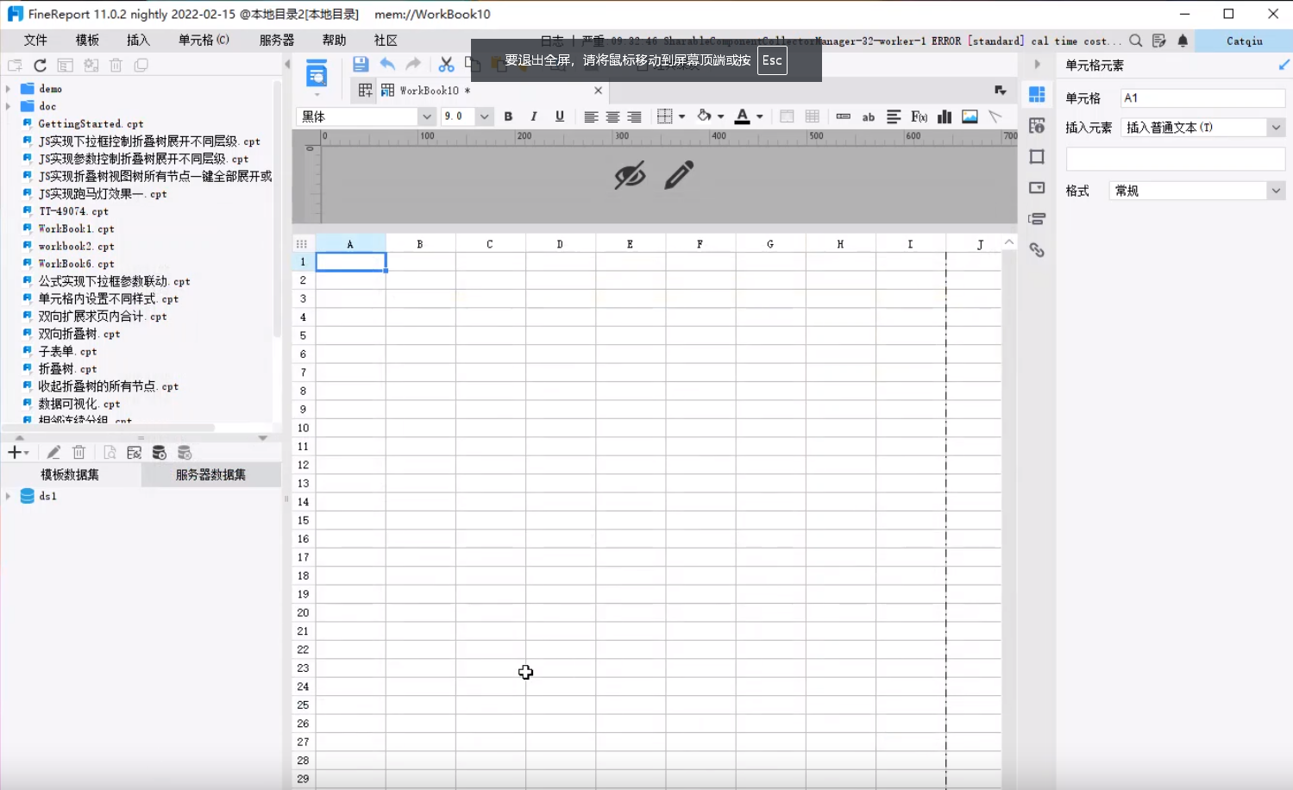
Task: Open the cell attributes panel icon
Action: 1037,126
